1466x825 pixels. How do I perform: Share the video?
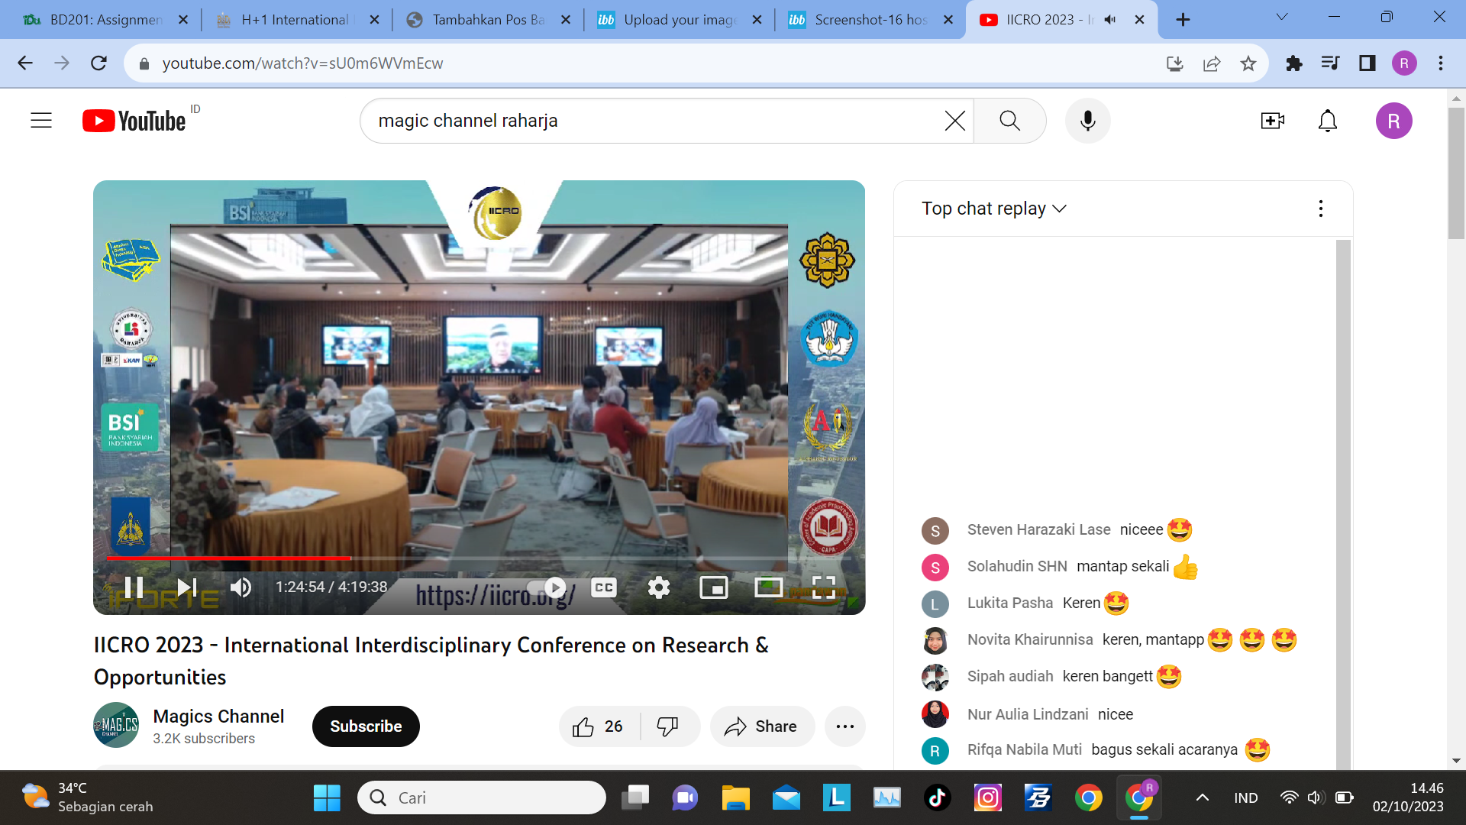[x=761, y=726]
